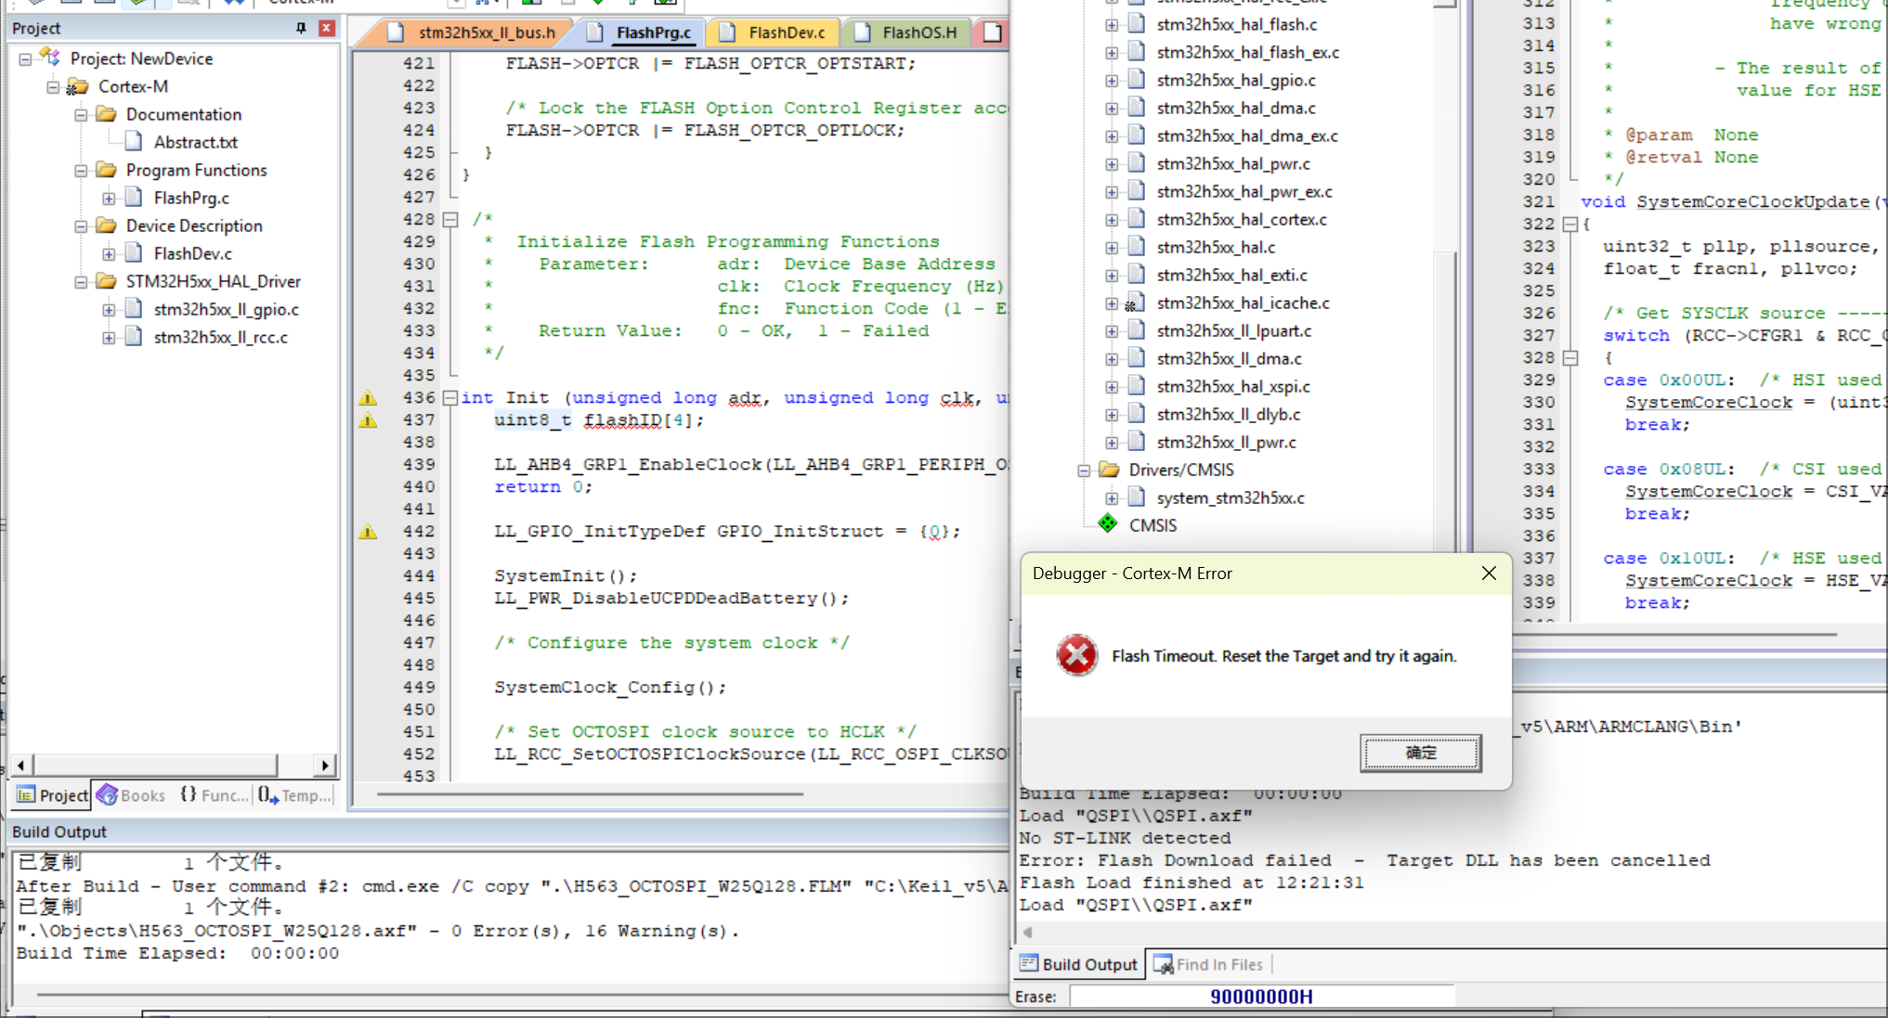This screenshot has width=1888, height=1018.
Task: Click left arrow of project panel scrollbar
Action: [x=20, y=766]
